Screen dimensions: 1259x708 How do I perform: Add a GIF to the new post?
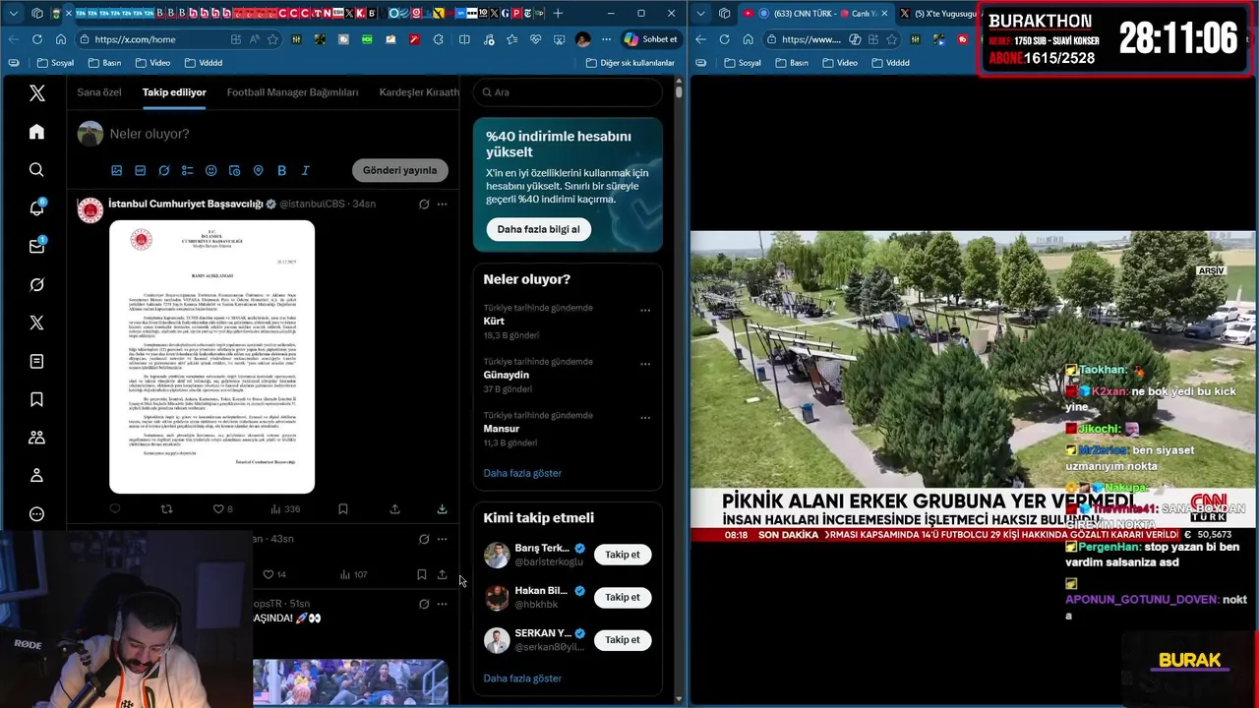[140, 170]
